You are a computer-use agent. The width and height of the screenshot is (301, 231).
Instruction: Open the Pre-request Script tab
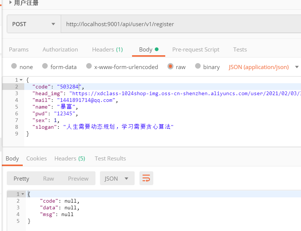[x=195, y=50]
